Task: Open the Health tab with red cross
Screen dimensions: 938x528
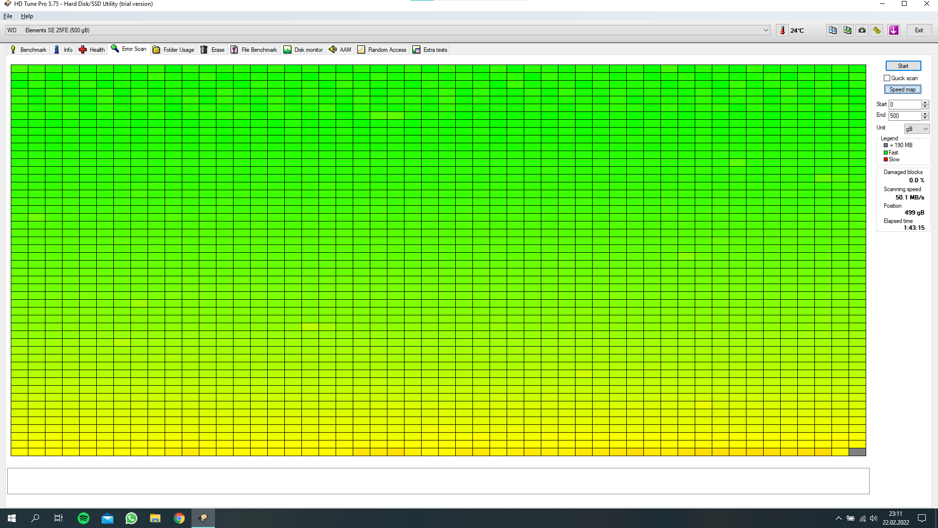Action: click(x=92, y=50)
